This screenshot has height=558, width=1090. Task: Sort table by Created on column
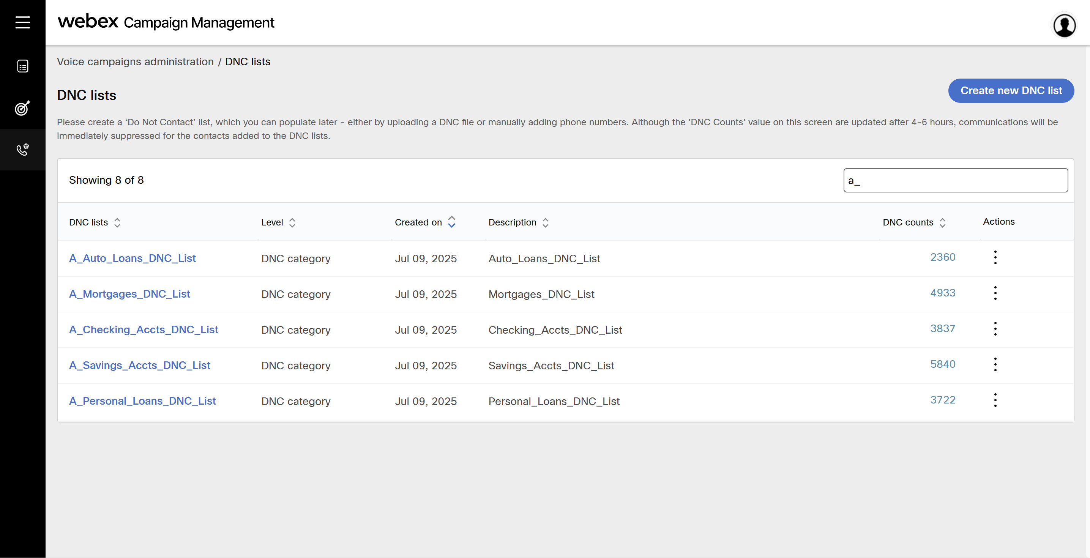pyautogui.click(x=451, y=222)
